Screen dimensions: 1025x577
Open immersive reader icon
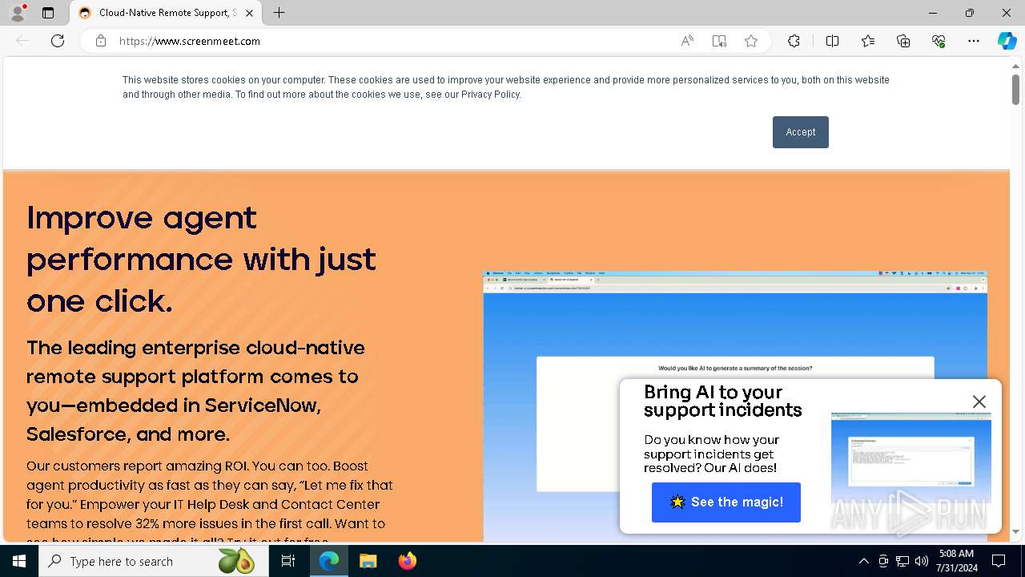point(719,41)
